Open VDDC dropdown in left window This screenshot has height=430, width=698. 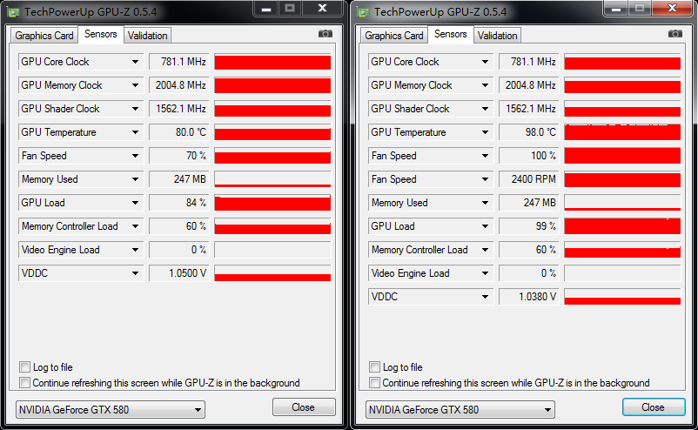click(135, 273)
